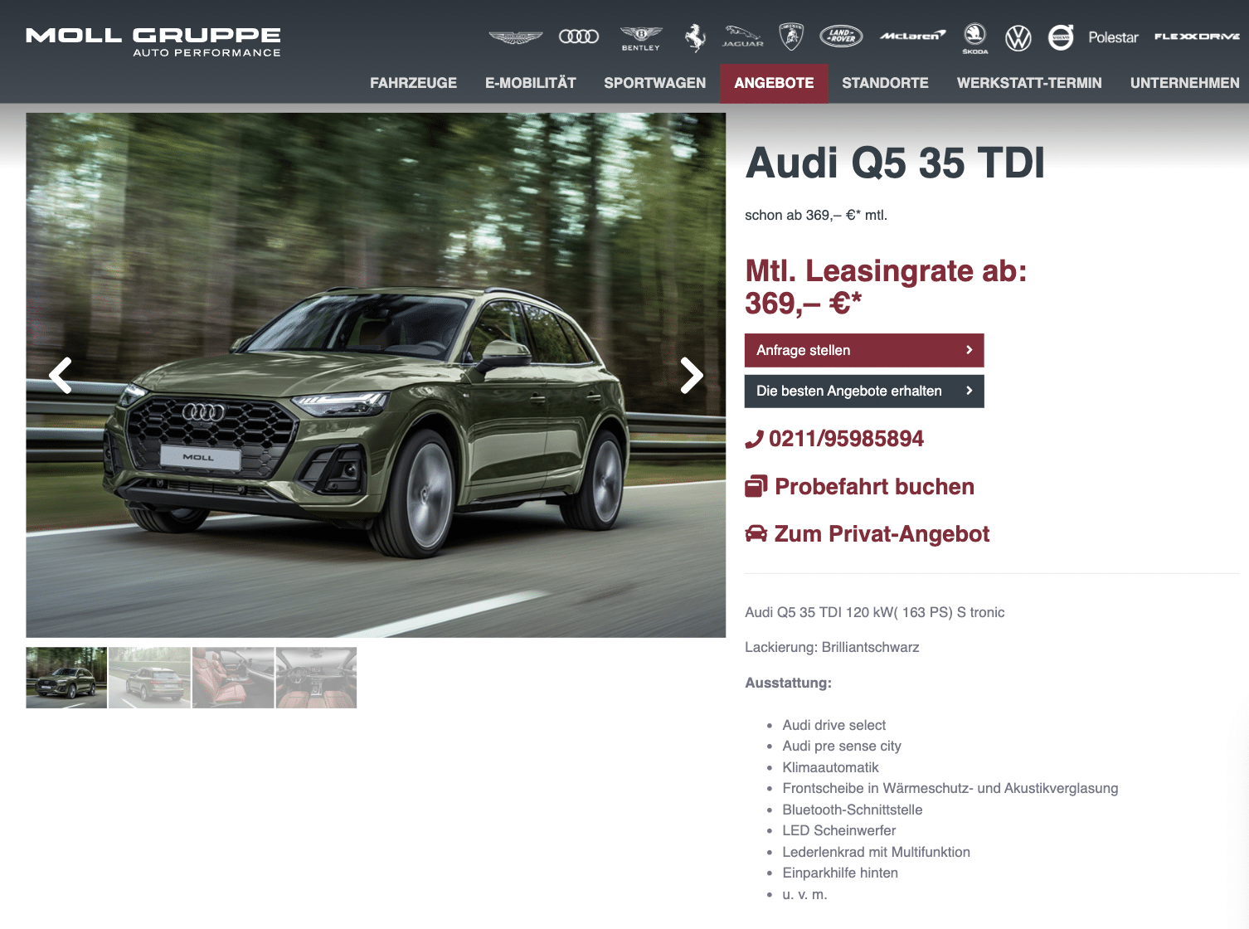Viewport: 1249px width, 929px height.
Task: Click the phone icon beside 0211/95985894
Action: pos(754,440)
